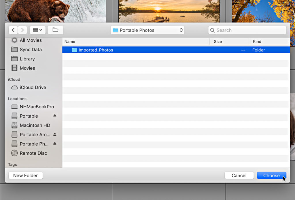Click the Search field

(247, 30)
